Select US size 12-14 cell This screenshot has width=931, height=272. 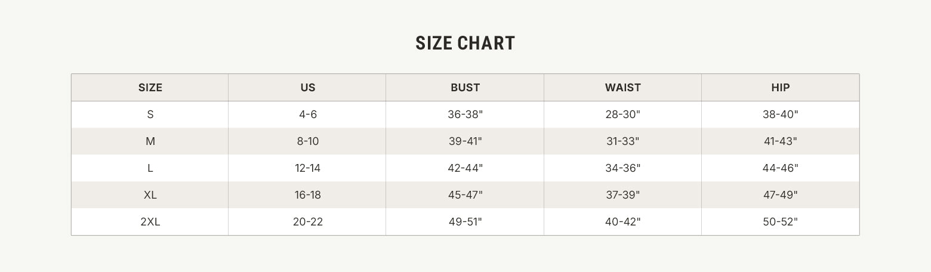tap(308, 168)
